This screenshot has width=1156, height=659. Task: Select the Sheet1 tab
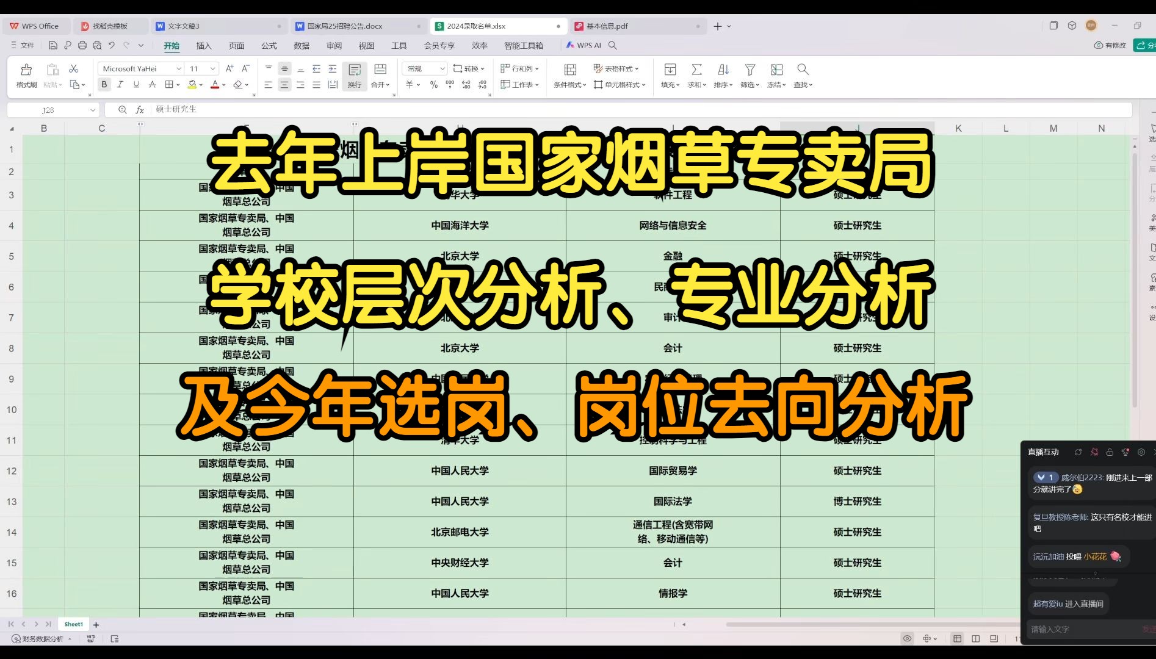[73, 624]
